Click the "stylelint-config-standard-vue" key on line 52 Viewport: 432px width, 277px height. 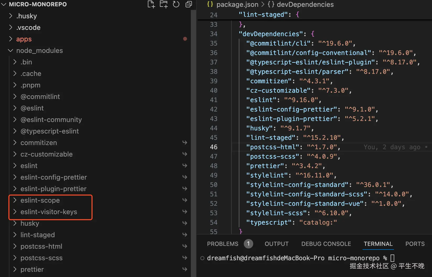tap(305, 203)
